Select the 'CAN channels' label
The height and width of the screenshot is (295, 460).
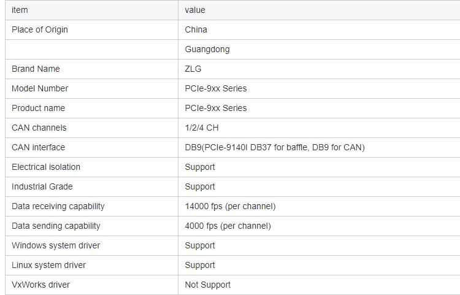(x=39, y=128)
